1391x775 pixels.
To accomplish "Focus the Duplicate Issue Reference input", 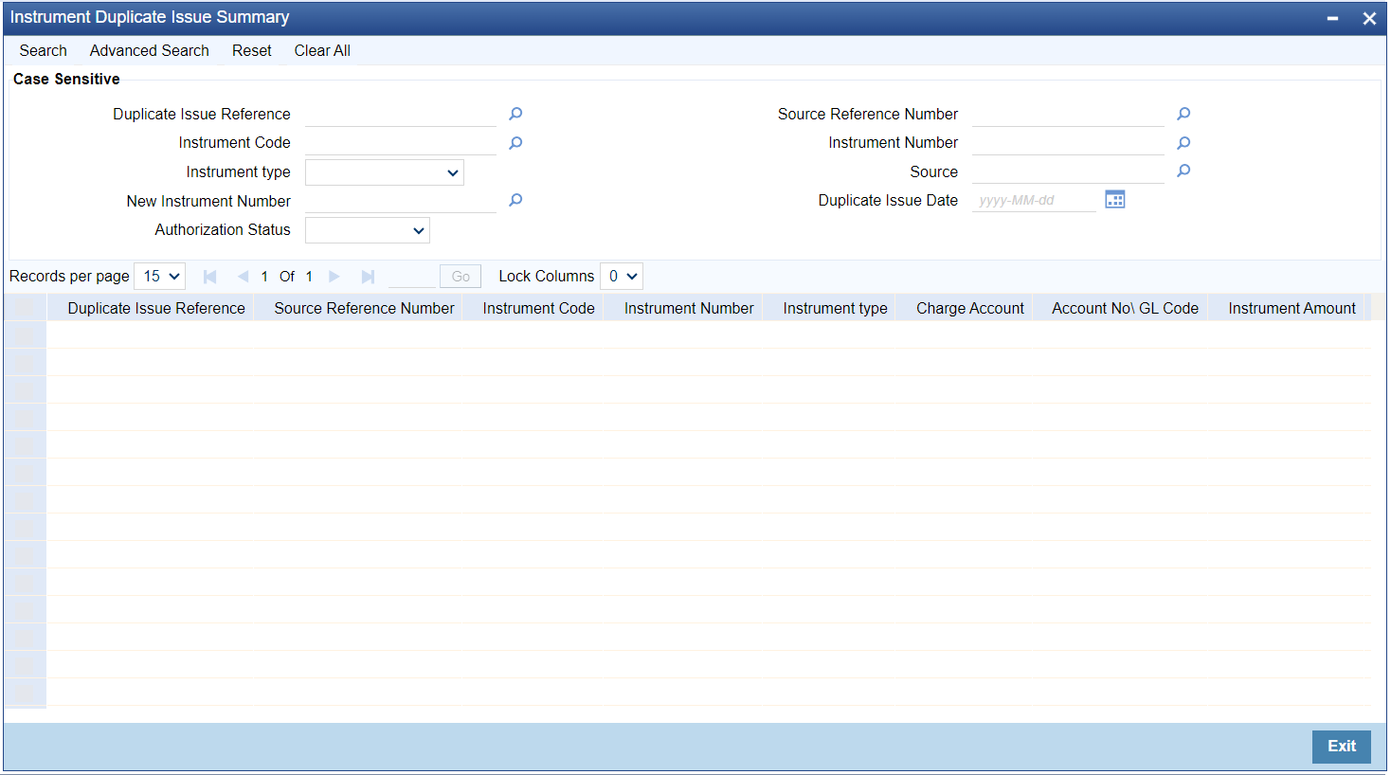I will (x=401, y=114).
